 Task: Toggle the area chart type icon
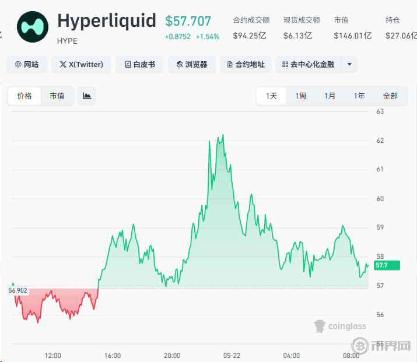(87, 96)
